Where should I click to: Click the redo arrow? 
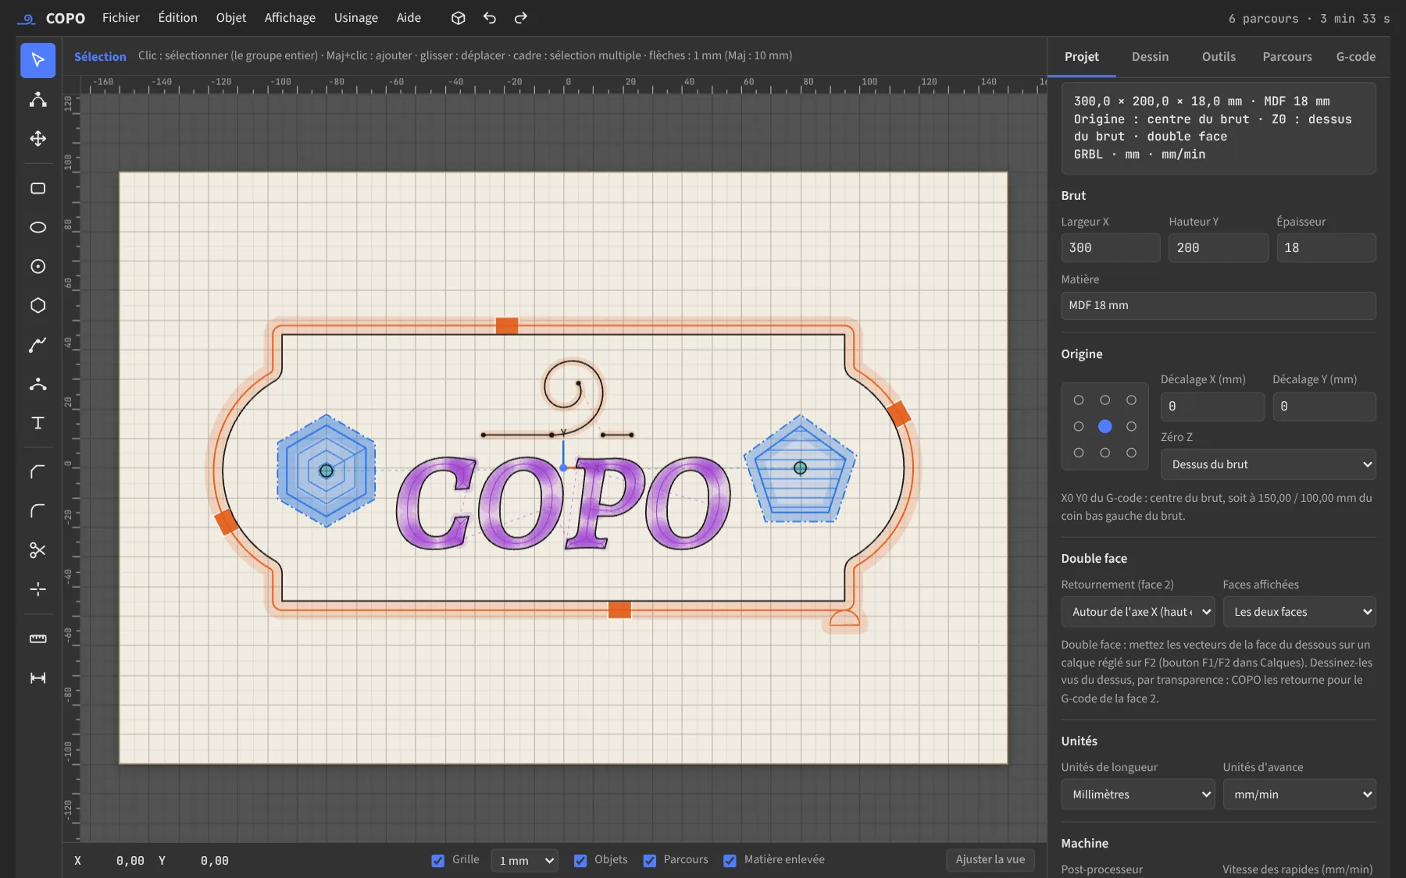point(521,18)
